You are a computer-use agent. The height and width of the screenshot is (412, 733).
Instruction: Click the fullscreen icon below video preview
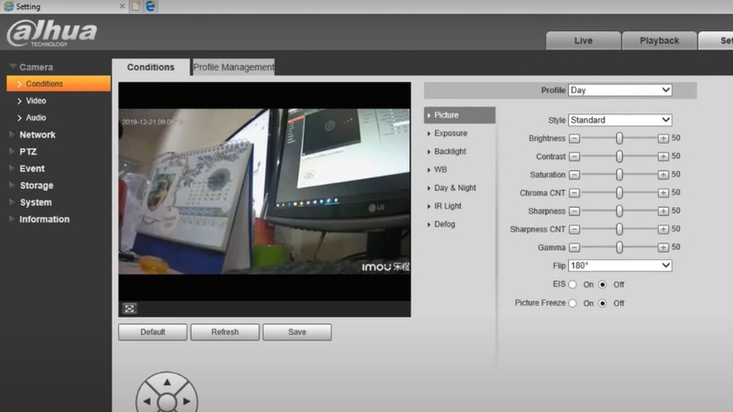(x=129, y=309)
